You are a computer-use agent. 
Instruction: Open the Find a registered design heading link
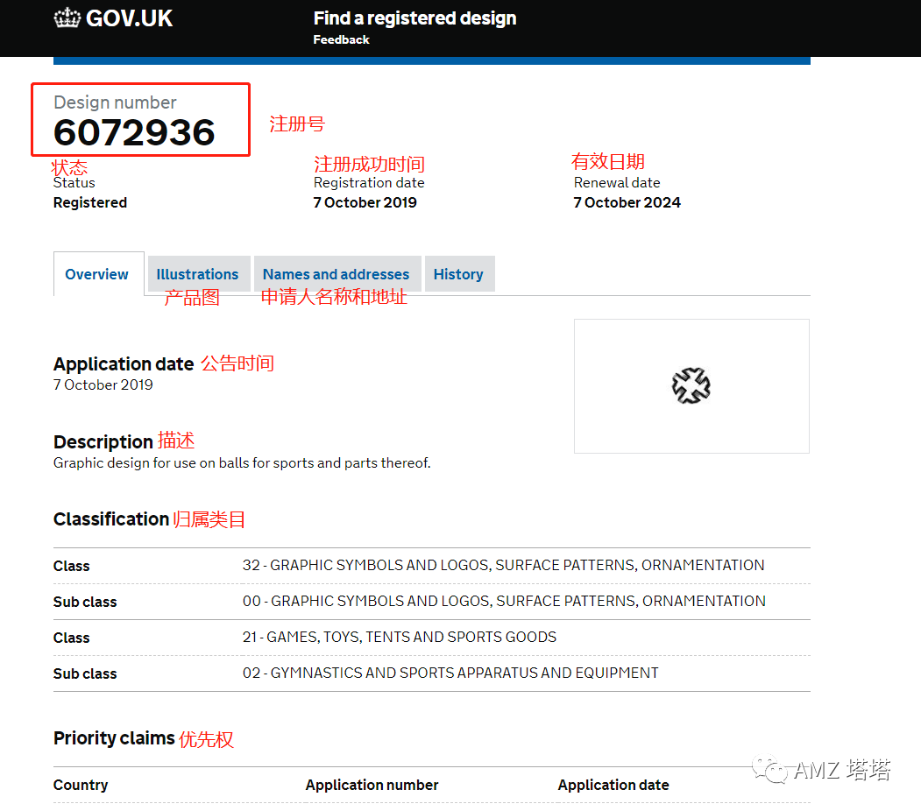click(x=414, y=18)
